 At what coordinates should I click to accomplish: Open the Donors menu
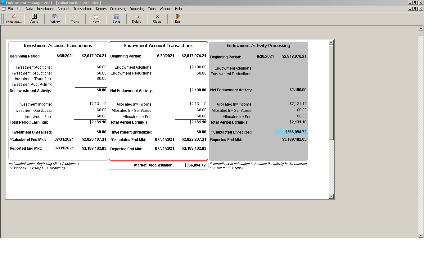point(101,9)
